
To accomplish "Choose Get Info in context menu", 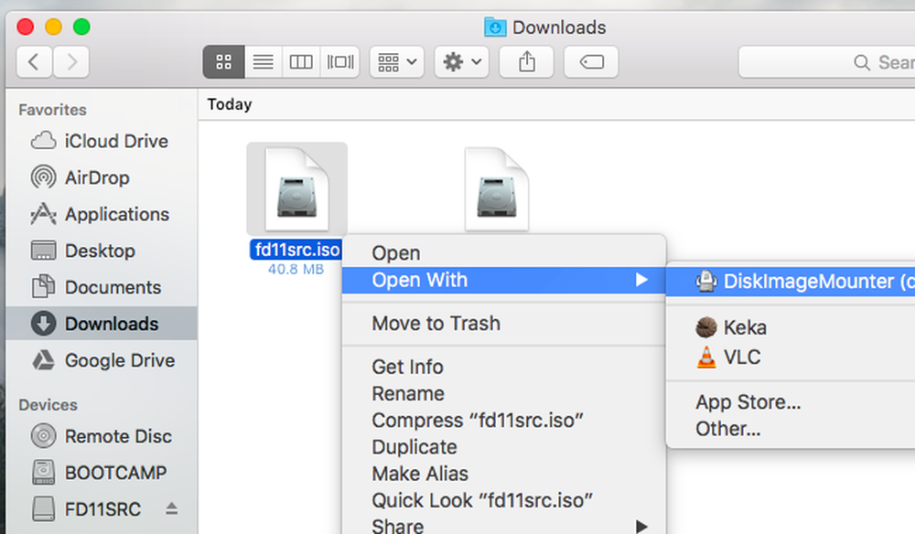I will click(503, 367).
